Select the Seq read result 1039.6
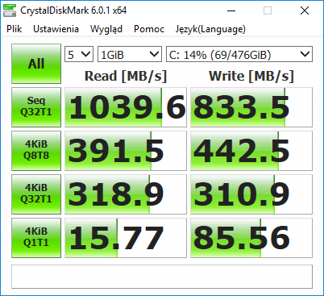Viewport: 324px width, 296px height. point(126,107)
